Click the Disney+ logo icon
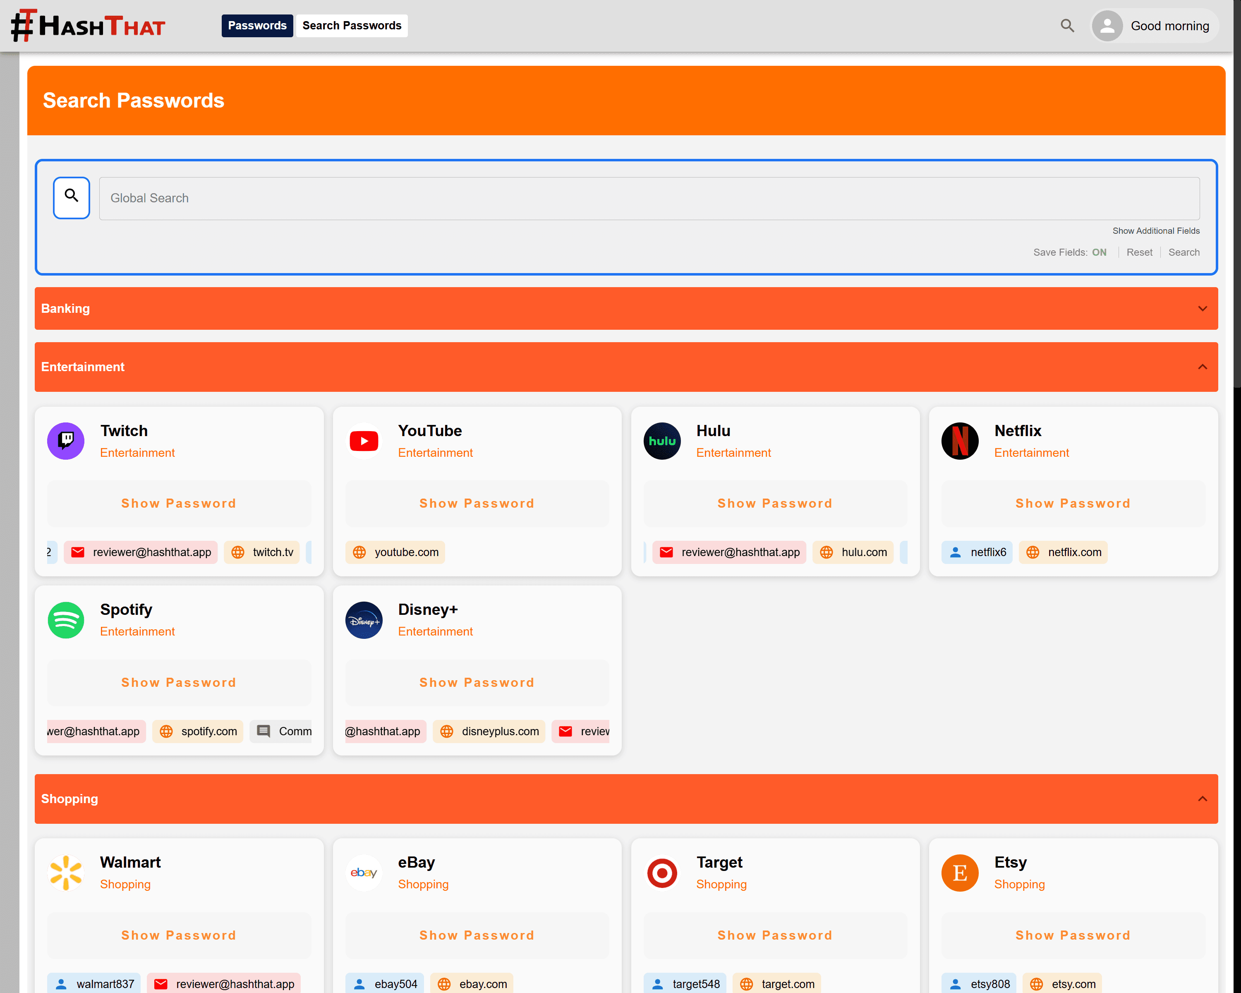Viewport: 1241px width, 993px height. (364, 620)
